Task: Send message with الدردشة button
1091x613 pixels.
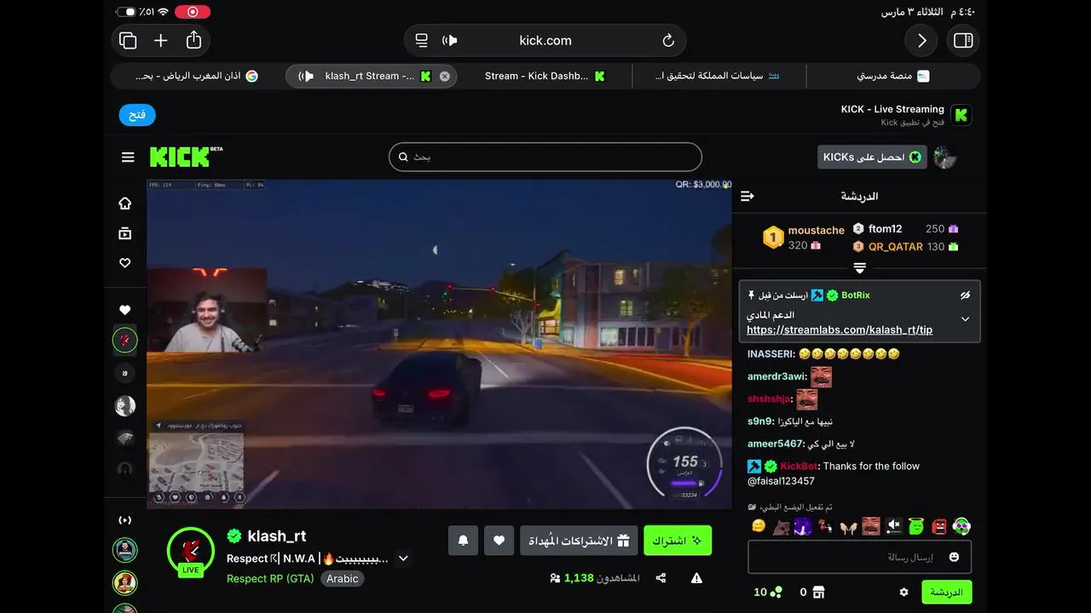Action: [946, 592]
